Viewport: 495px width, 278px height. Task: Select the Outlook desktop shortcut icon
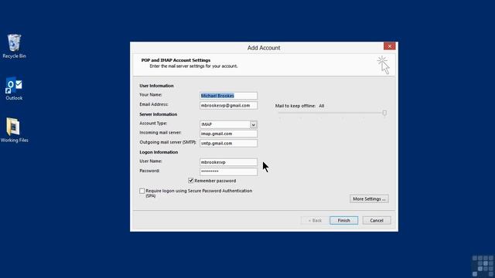[14, 88]
